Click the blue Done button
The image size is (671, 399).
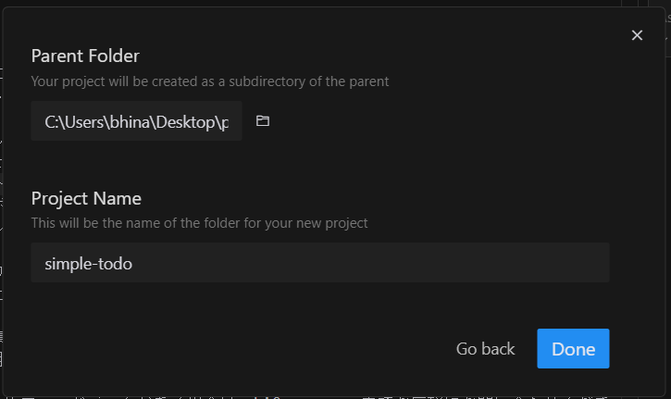click(573, 349)
